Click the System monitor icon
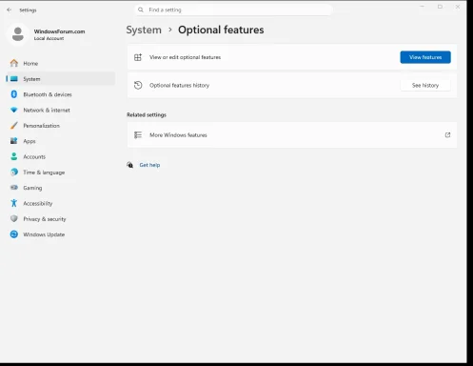 (14, 79)
